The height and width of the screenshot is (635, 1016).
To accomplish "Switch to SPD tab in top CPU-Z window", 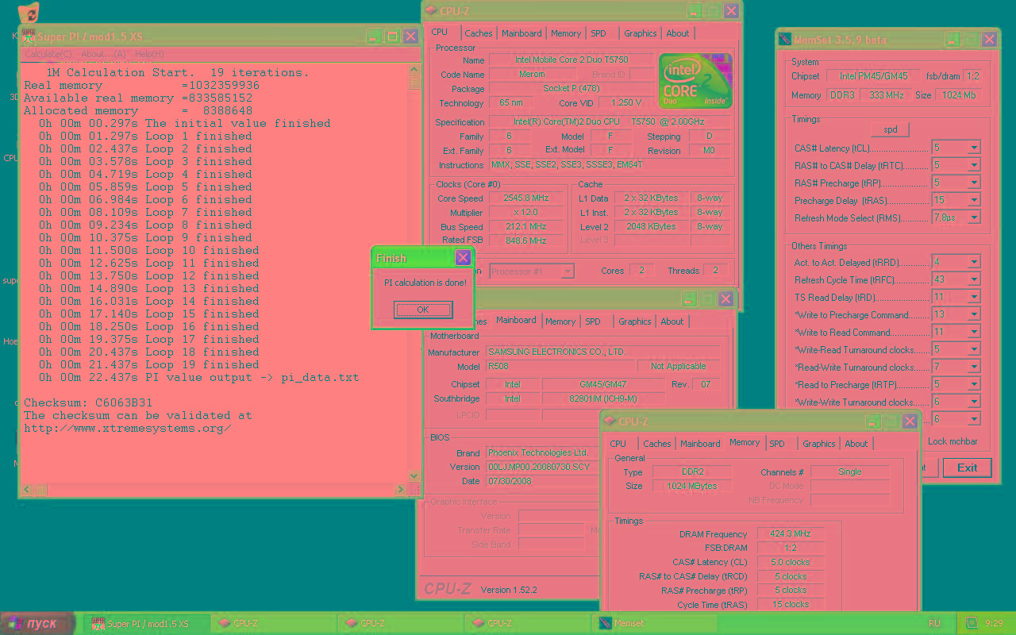I will (598, 33).
